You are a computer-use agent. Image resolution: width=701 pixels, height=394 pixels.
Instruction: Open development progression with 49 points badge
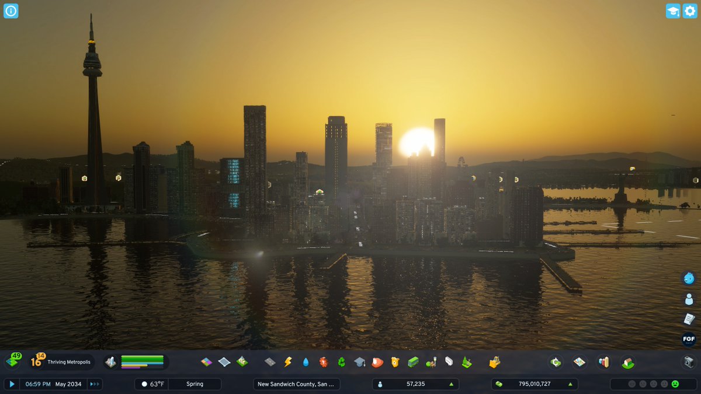pos(13,361)
